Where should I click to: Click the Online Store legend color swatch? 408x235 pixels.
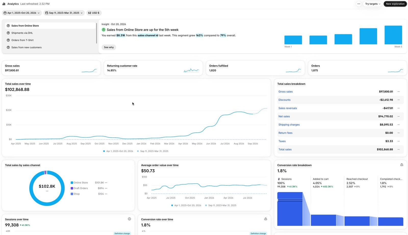click(x=72, y=183)
